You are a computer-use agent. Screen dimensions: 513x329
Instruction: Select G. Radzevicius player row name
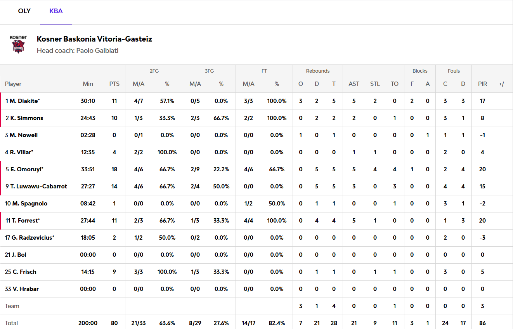click(31, 238)
